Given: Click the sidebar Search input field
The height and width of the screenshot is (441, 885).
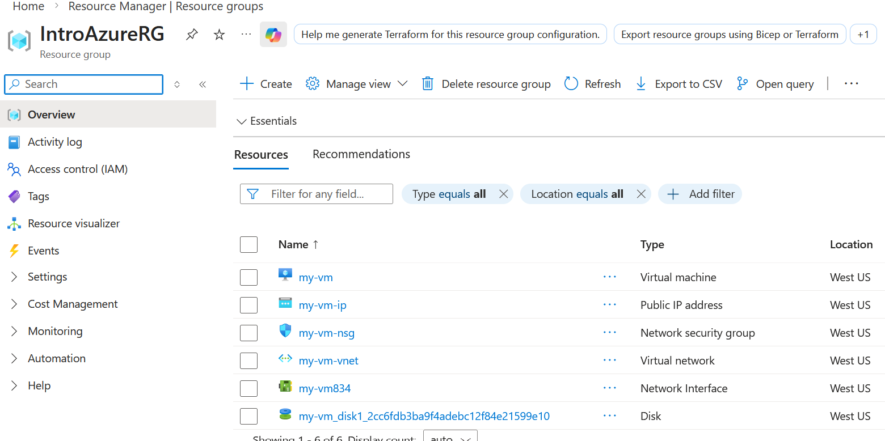Looking at the screenshot, I should pyautogui.click(x=83, y=84).
